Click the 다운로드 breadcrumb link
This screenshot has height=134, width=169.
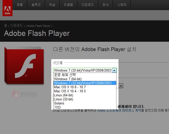[x=16, y=26]
